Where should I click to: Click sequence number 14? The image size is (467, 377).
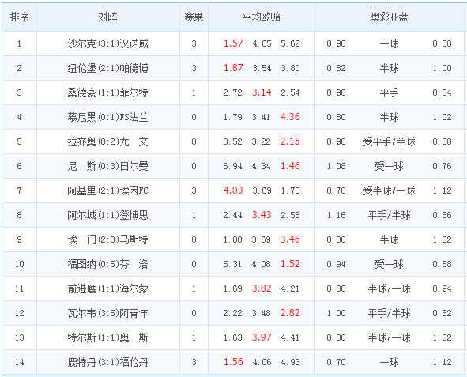(19, 362)
